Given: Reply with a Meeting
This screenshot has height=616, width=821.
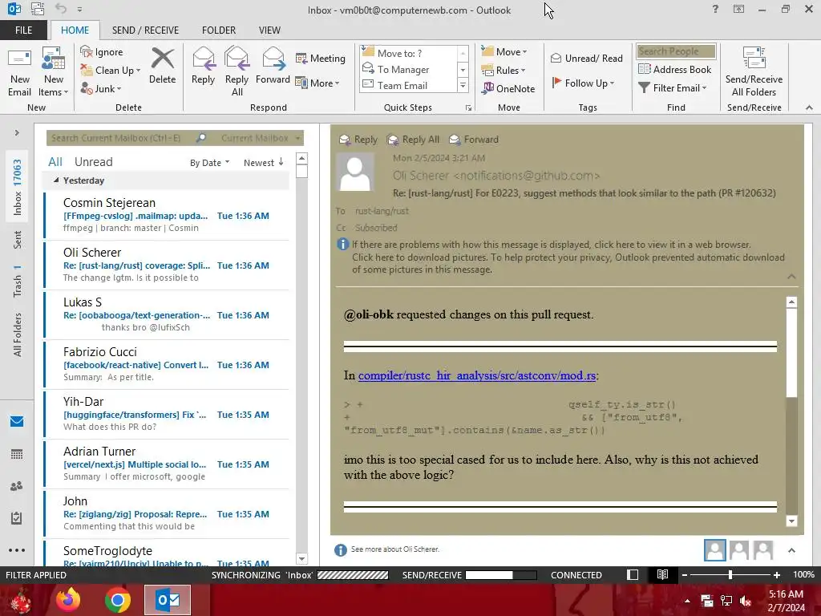Looking at the screenshot, I should click(321, 58).
